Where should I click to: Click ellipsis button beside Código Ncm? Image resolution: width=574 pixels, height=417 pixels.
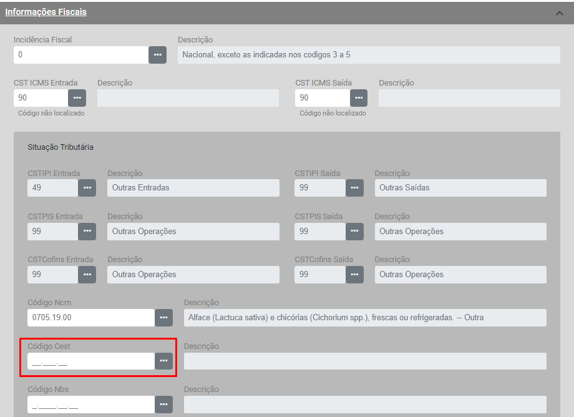click(163, 318)
